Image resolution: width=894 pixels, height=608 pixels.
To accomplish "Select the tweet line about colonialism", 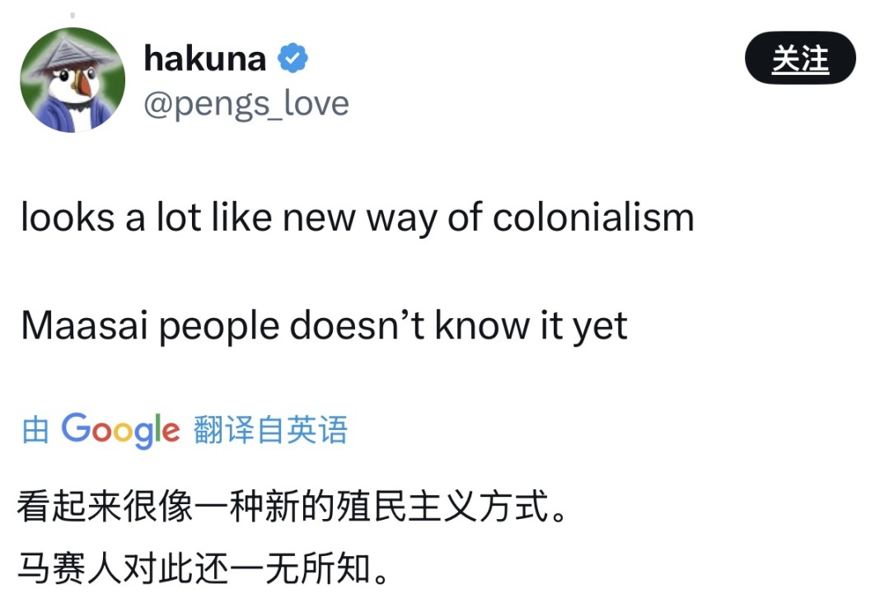I will click(358, 217).
